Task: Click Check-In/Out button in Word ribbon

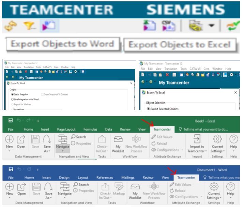Action: coord(105,191)
